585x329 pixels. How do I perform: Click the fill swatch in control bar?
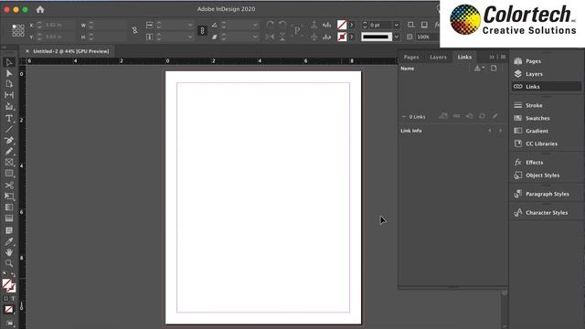(x=342, y=25)
